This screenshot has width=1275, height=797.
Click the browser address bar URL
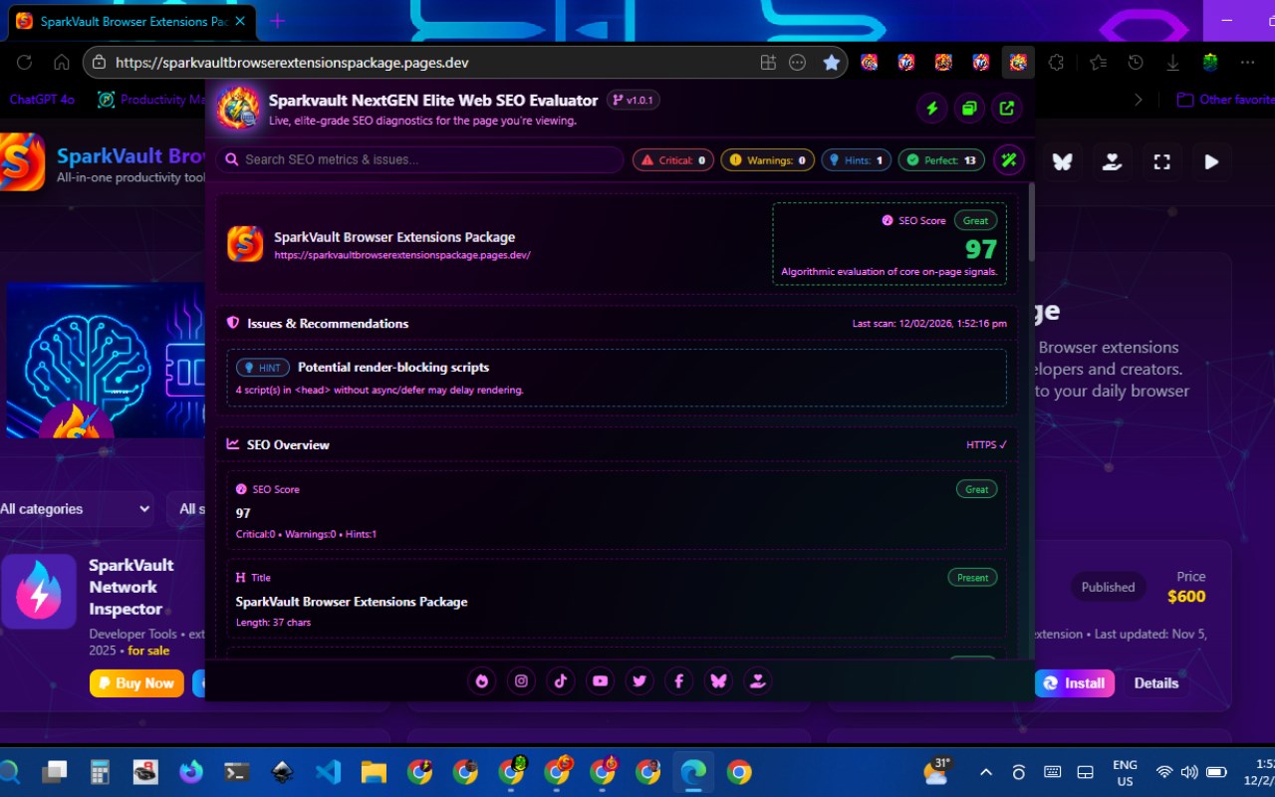click(x=292, y=62)
